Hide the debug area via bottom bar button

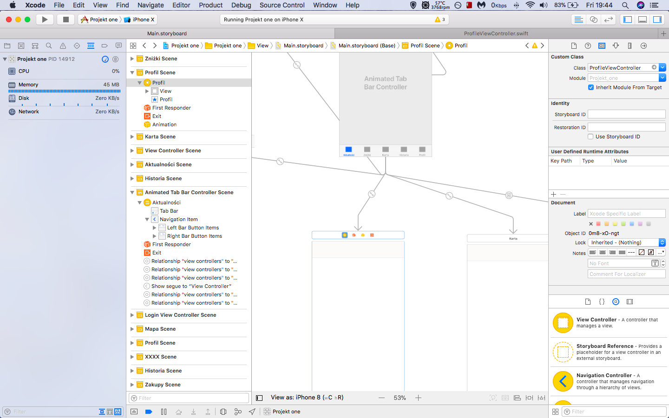tap(134, 411)
